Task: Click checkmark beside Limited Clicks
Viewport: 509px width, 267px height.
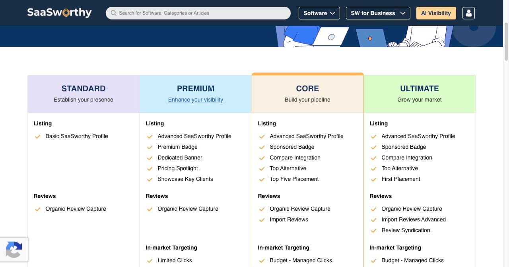Action: tap(150, 261)
